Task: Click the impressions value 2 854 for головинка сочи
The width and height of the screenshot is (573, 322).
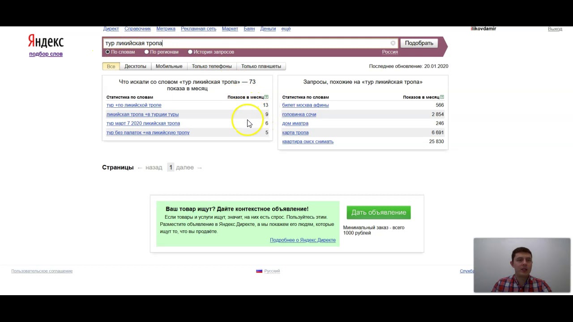Action: [x=438, y=114]
